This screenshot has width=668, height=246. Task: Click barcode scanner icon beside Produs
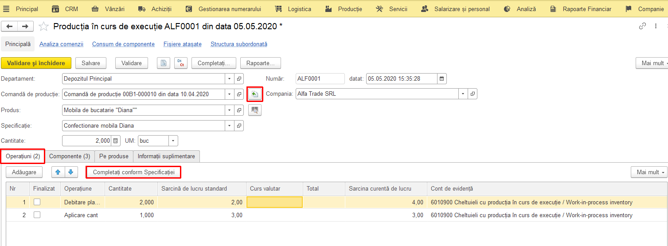[x=255, y=110]
